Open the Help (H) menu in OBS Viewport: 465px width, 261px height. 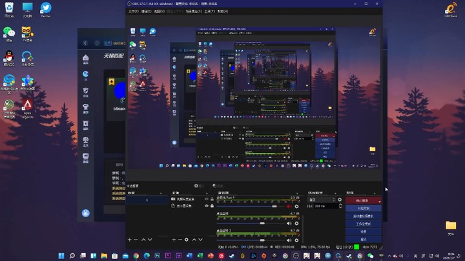(223, 11)
